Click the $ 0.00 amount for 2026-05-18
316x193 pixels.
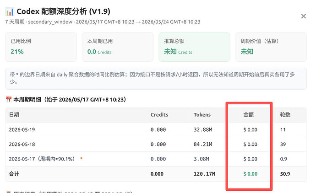point(251,145)
